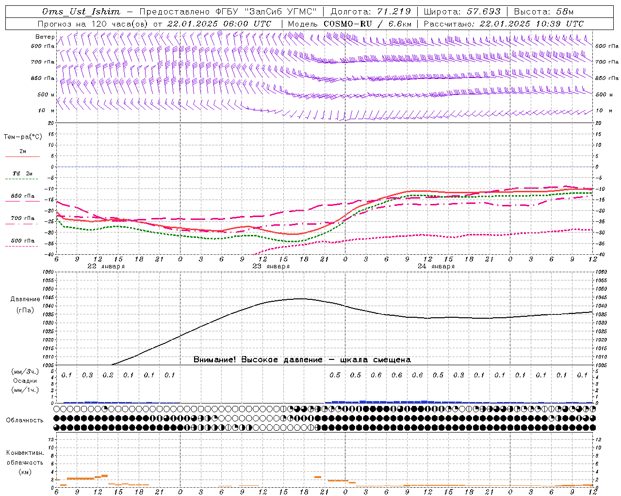Click the 23 января date label
The width and height of the screenshot is (621, 496).
[271, 266]
